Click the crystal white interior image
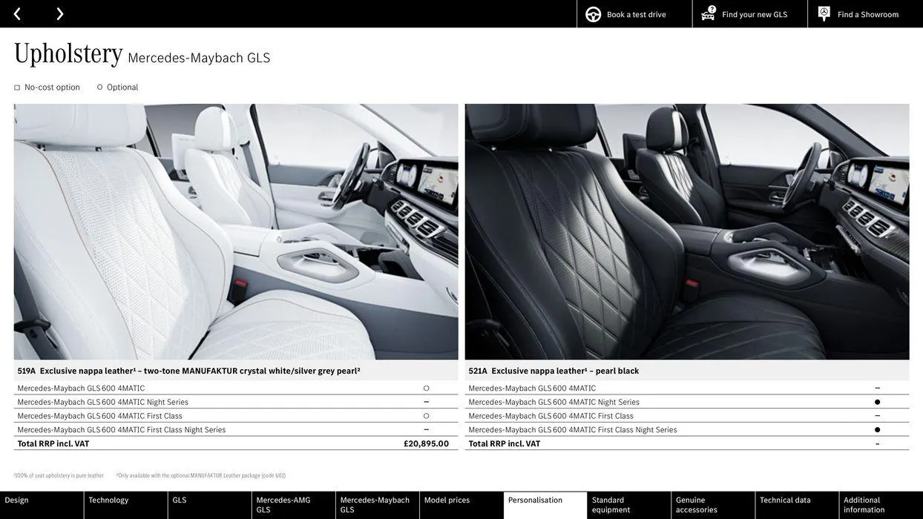This screenshot has width=923, height=519. (x=236, y=231)
